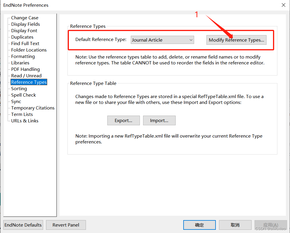The height and width of the screenshot is (233, 290).
Task: Click the Revert Panel button
Action: pyautogui.click(x=66, y=225)
